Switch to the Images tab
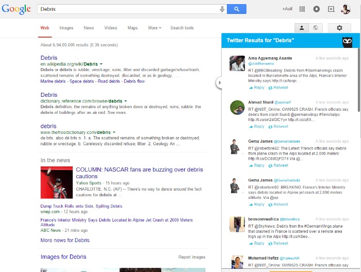The height and width of the screenshot is (272, 361). (x=67, y=28)
